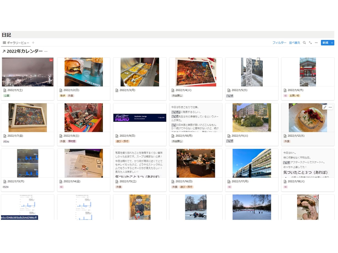The height and width of the screenshot is (253, 338).
Task: Open blue sky building photo 2022/1/17(月)
Action: pyautogui.click(x=252, y=163)
